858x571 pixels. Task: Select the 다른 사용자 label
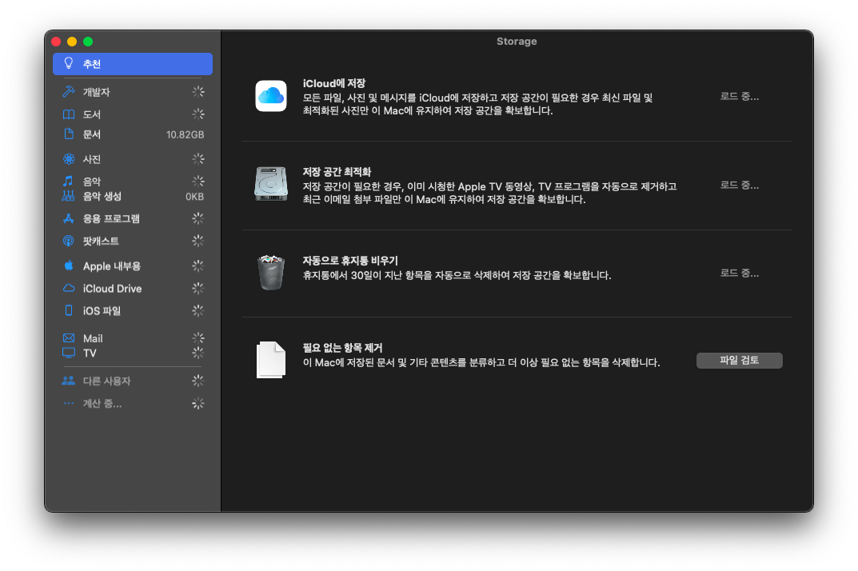click(106, 381)
